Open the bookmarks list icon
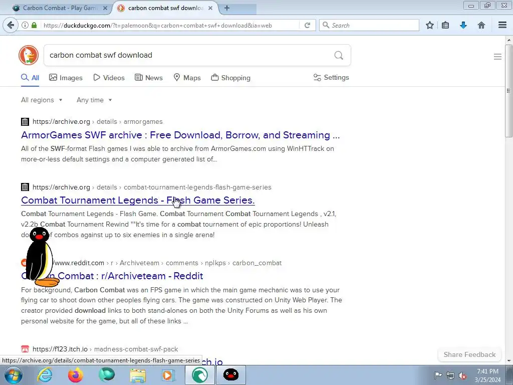The height and width of the screenshot is (385, 513). pos(445,25)
